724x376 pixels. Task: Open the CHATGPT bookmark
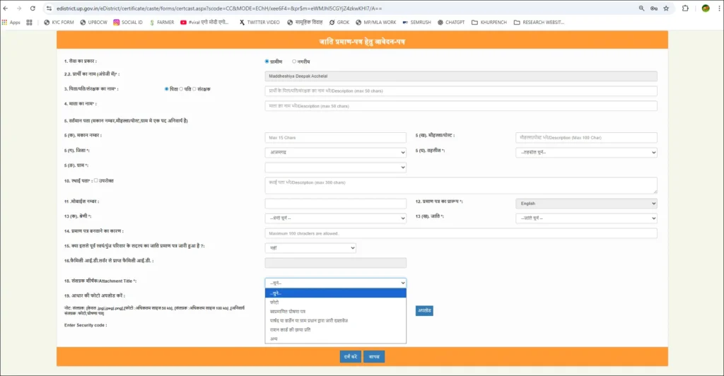point(451,22)
